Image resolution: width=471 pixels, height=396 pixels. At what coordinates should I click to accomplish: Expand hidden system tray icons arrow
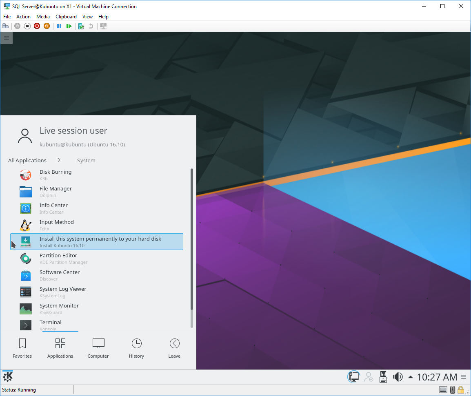coord(410,377)
